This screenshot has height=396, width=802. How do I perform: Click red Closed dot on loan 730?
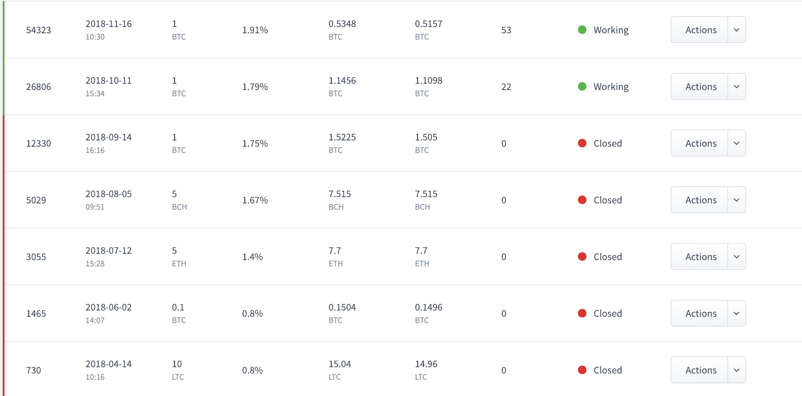582,370
